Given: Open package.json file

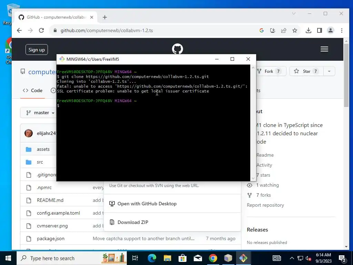Looking at the screenshot, I should click(51, 239).
